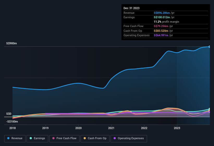Image resolution: width=214 pixels, height=146 pixels.
Task: Click the Operating Expenses endpoint marker
Action: [x=210, y=112]
